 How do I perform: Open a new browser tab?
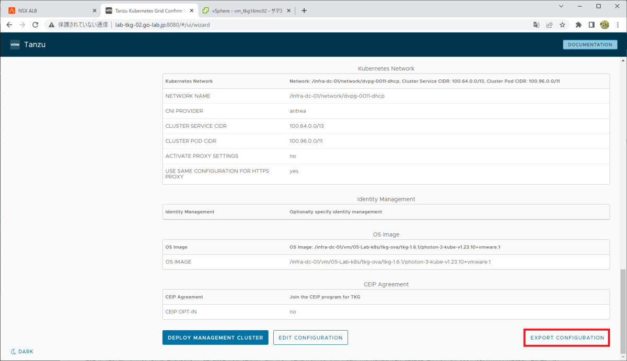(x=304, y=10)
